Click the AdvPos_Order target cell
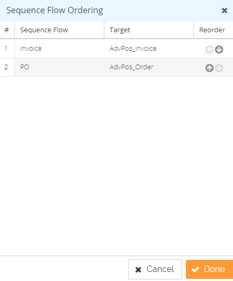 coord(149,67)
